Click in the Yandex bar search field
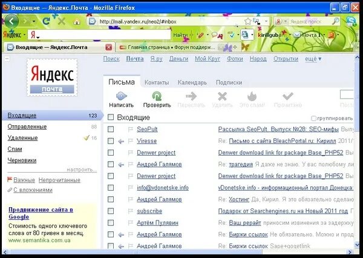 tap(99, 35)
